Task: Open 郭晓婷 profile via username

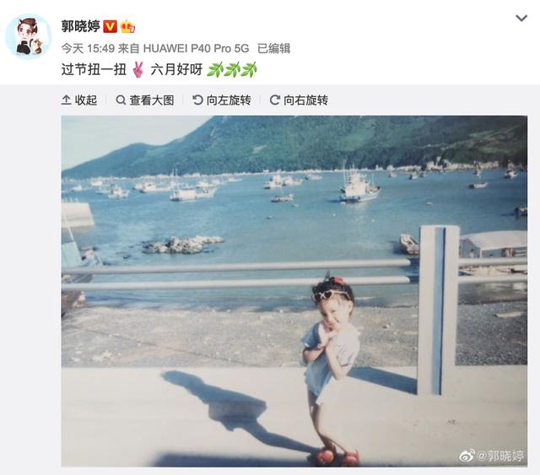Action: click(81, 26)
